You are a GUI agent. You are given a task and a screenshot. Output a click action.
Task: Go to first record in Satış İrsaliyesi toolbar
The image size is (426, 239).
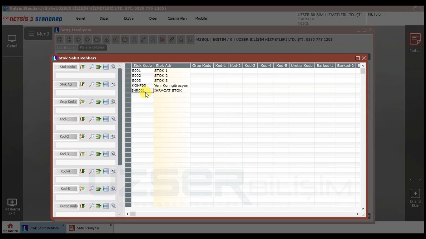60,40
